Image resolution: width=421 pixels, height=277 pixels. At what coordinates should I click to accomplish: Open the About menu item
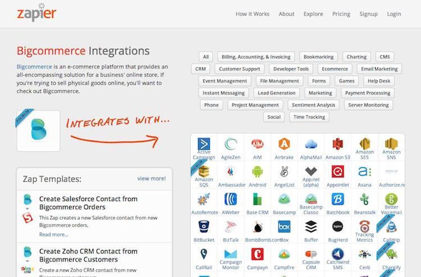[x=286, y=14]
